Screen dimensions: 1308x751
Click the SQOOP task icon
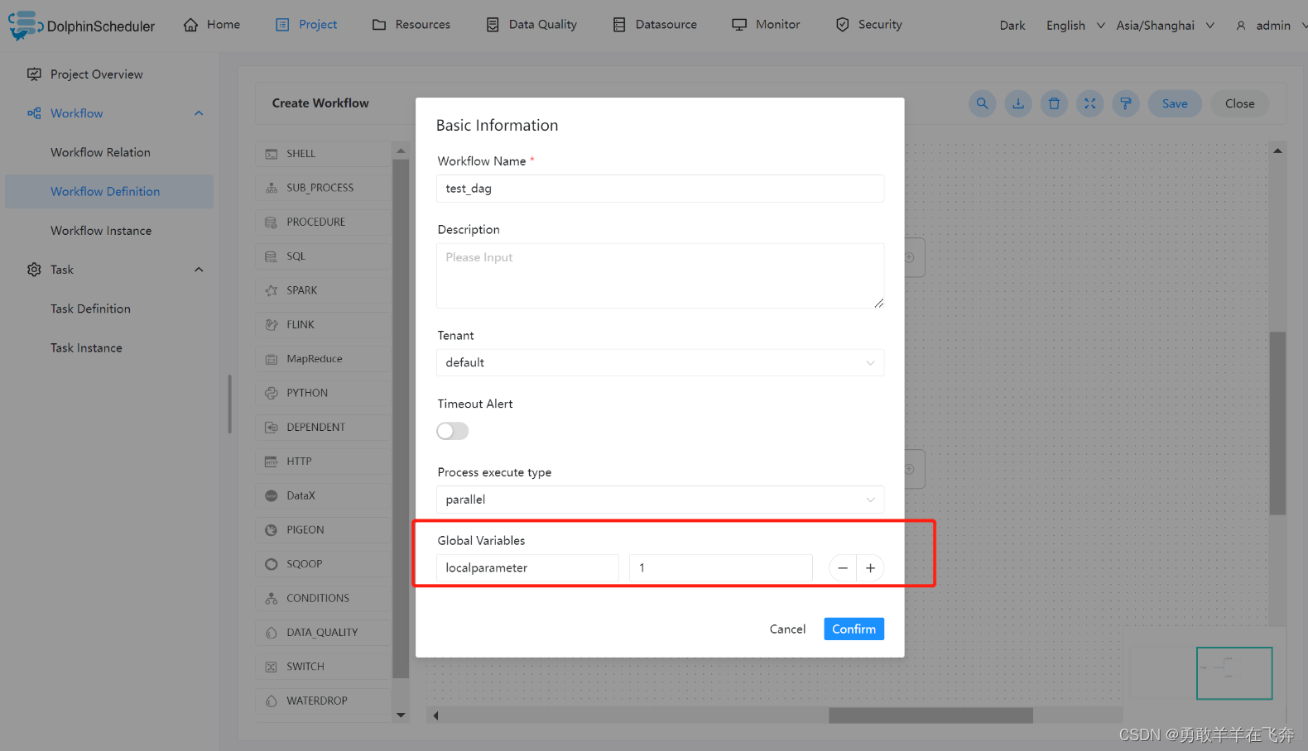(271, 564)
